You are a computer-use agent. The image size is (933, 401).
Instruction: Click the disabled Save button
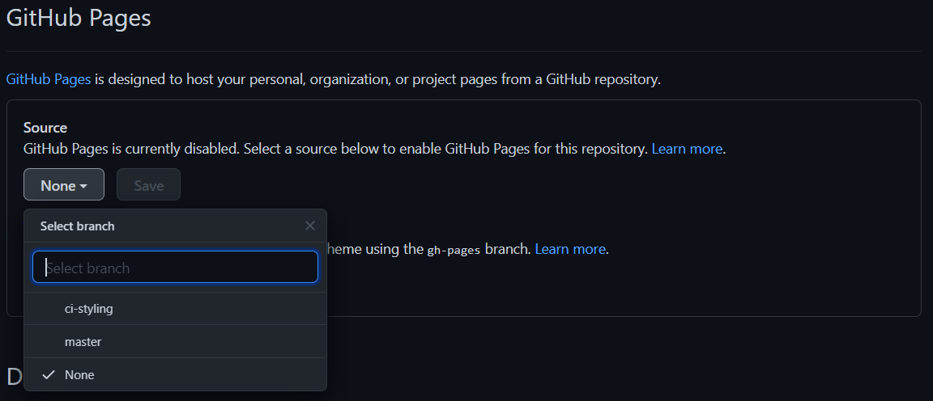click(148, 185)
